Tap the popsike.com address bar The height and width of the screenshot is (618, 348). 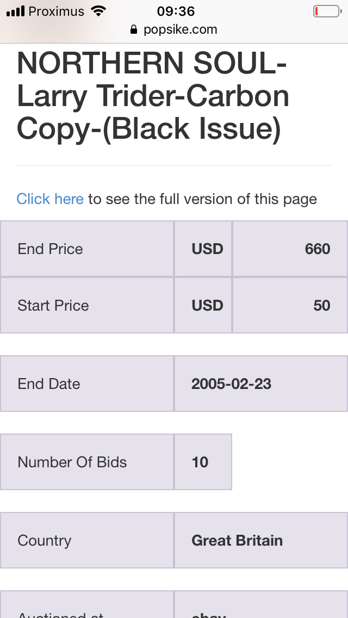174,29
